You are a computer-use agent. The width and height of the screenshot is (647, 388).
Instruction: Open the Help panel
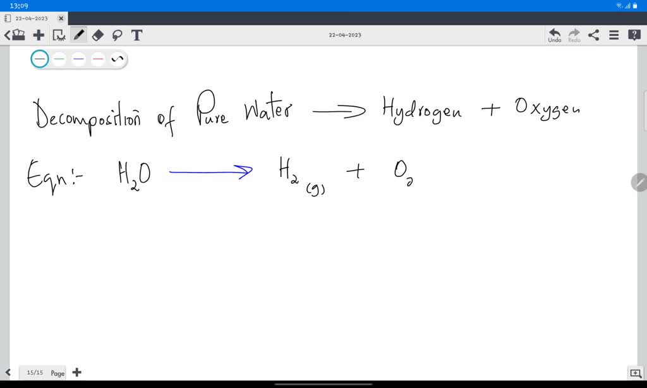point(634,35)
